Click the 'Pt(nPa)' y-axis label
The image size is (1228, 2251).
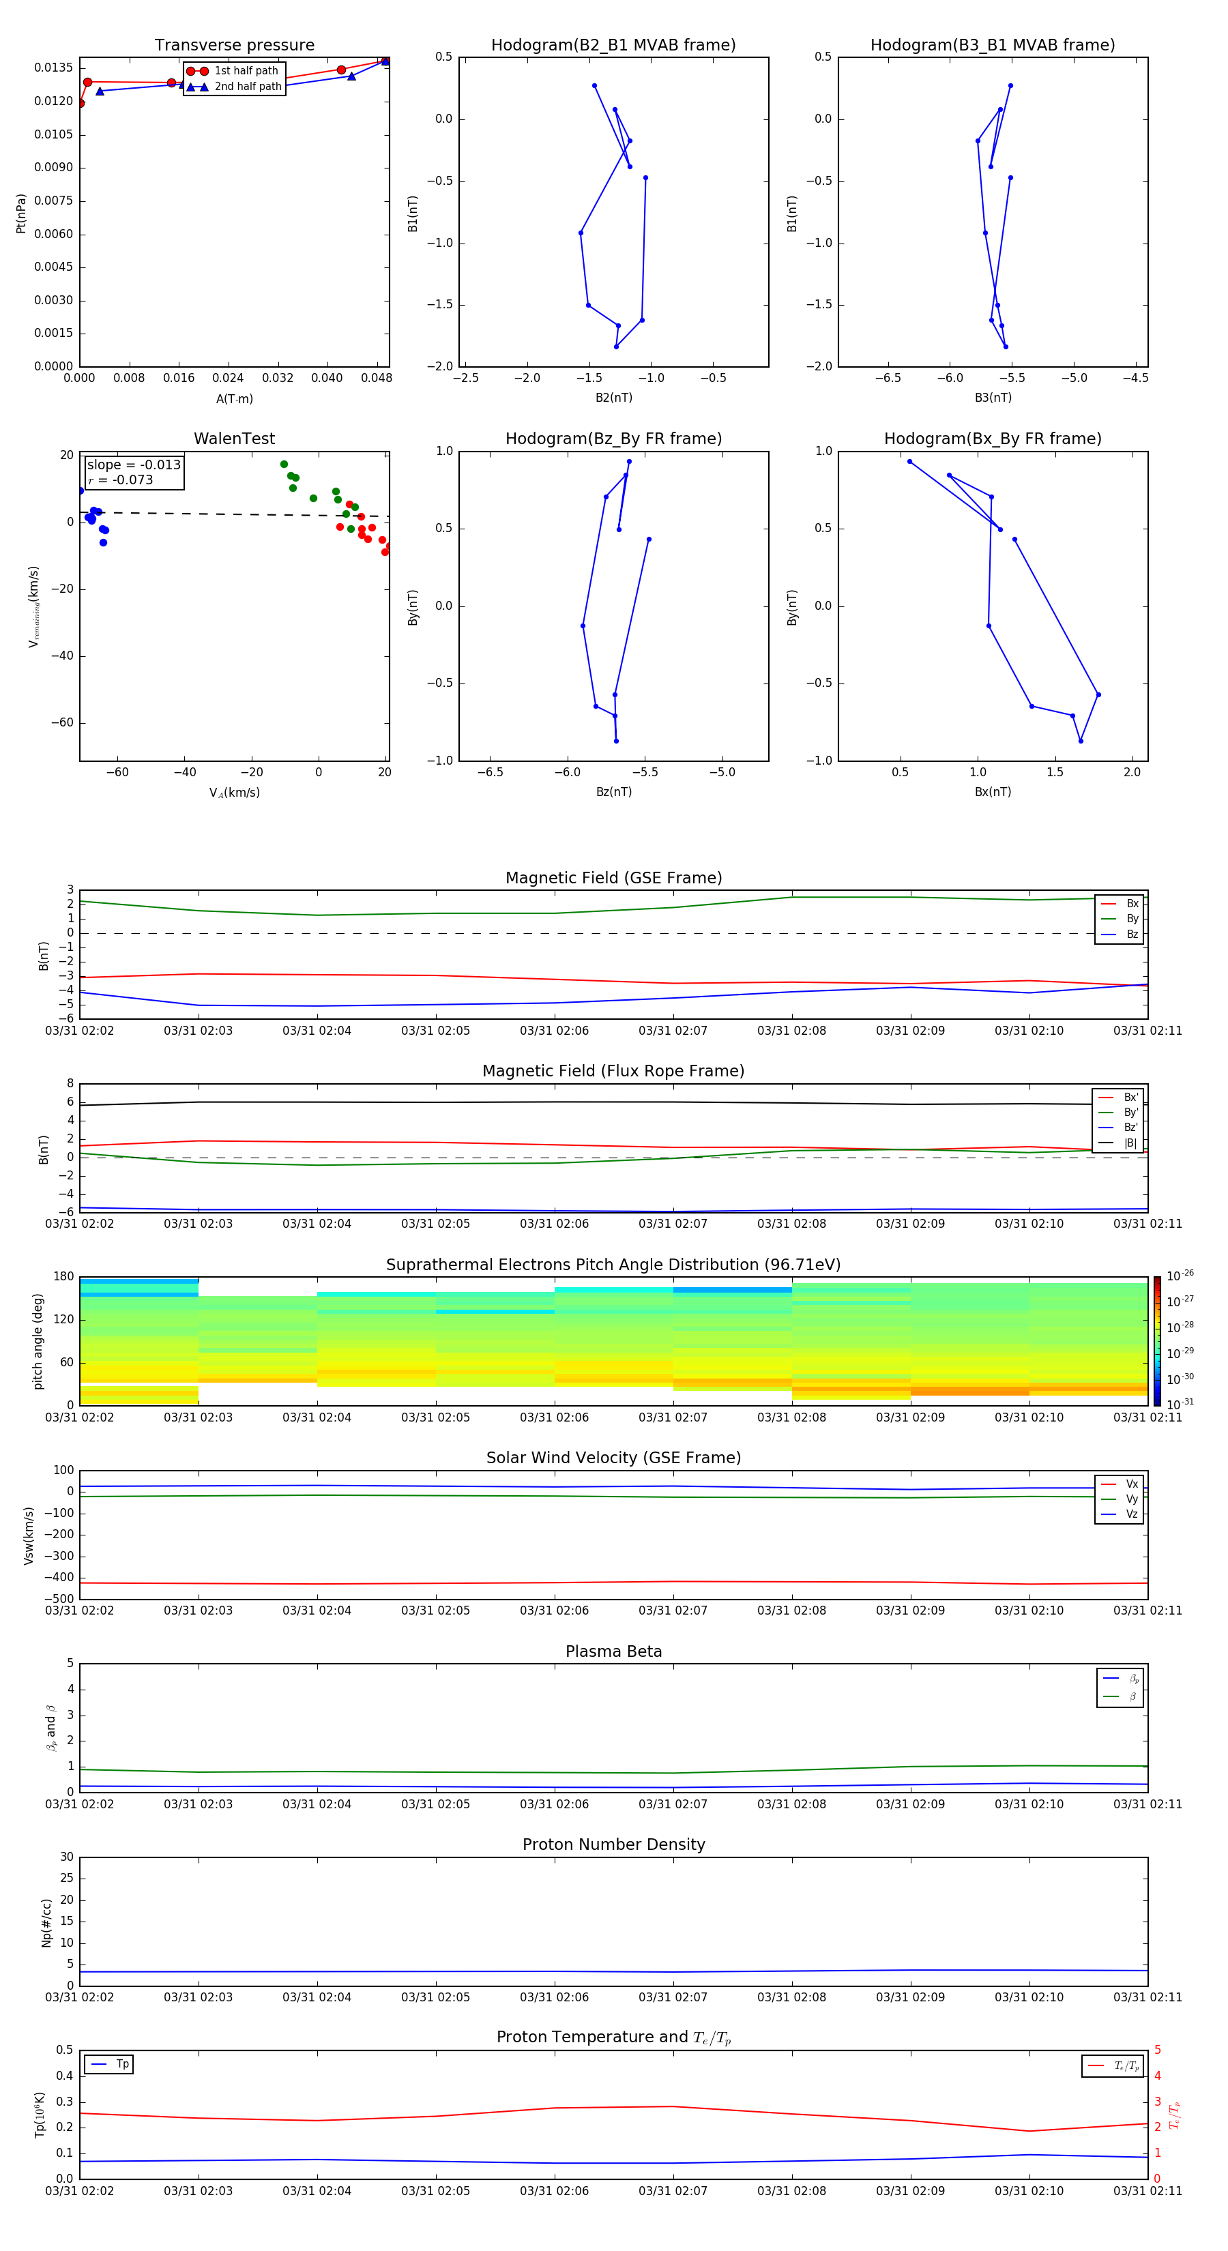[21, 214]
